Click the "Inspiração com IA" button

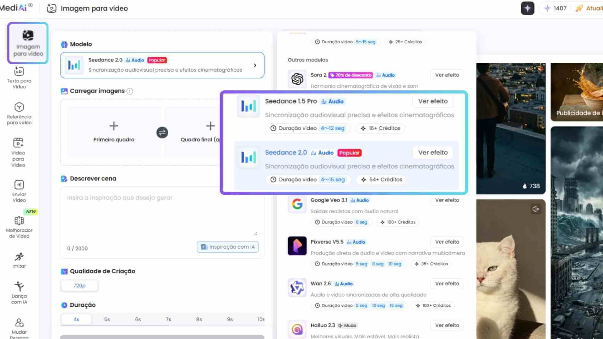point(228,247)
